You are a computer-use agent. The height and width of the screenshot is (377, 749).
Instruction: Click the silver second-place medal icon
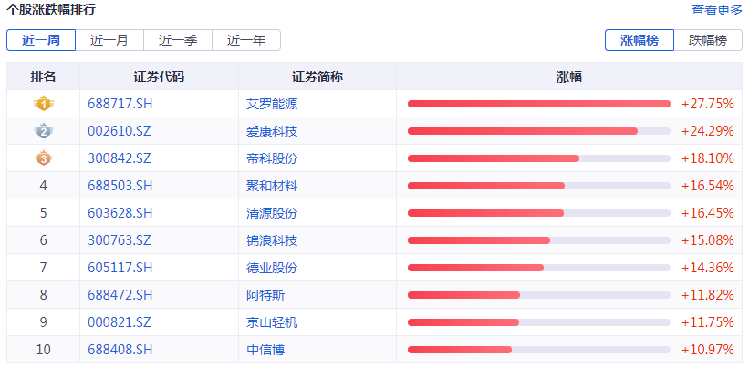(43, 131)
